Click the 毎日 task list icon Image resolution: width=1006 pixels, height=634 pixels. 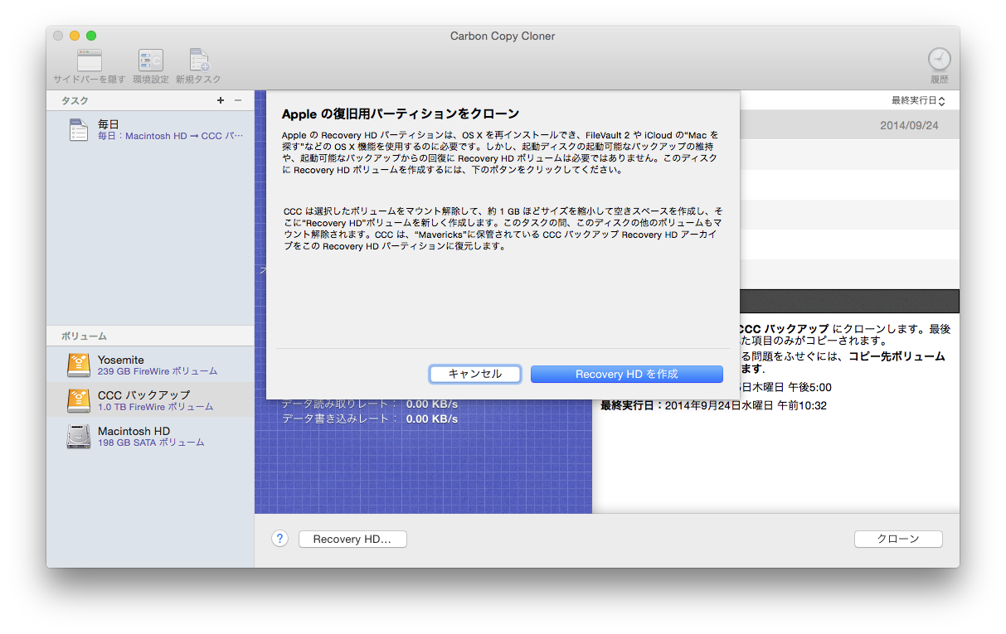tap(79, 130)
